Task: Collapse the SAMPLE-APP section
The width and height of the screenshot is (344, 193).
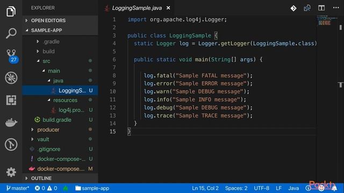Action: 60,30
